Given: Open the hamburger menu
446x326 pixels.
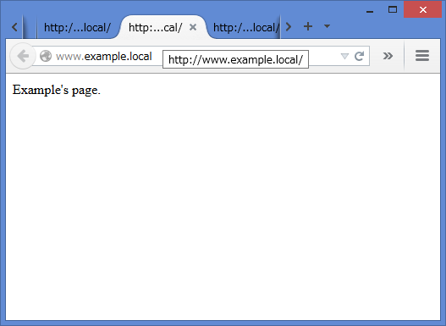Looking at the screenshot, I should tap(422, 56).
